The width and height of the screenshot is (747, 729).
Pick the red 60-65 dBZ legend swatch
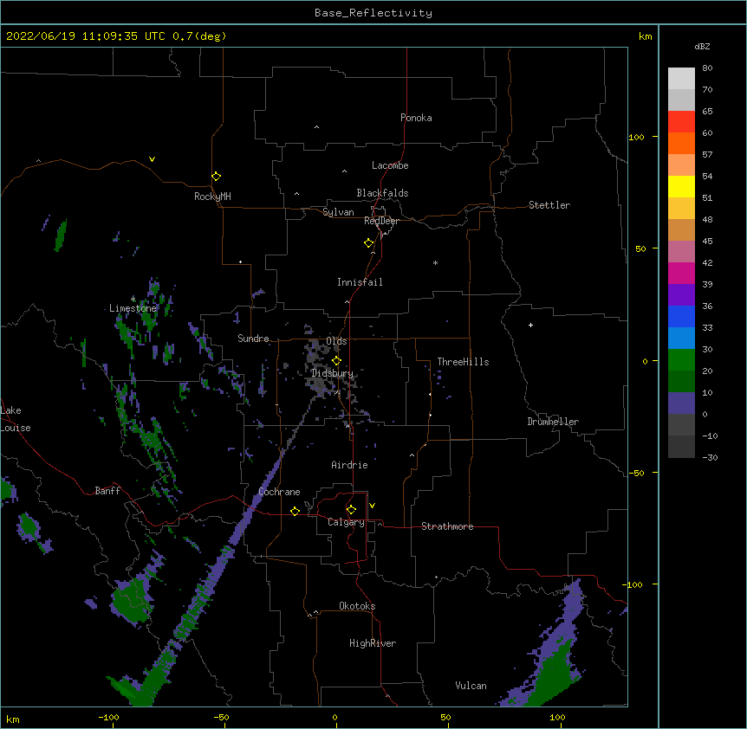coord(681,122)
